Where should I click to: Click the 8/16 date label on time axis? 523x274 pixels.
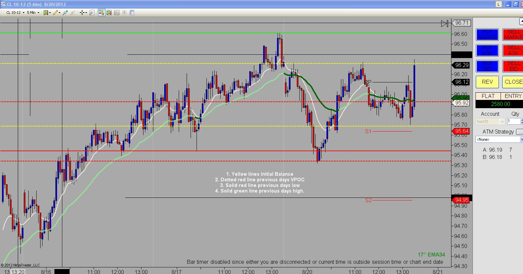[46, 271]
